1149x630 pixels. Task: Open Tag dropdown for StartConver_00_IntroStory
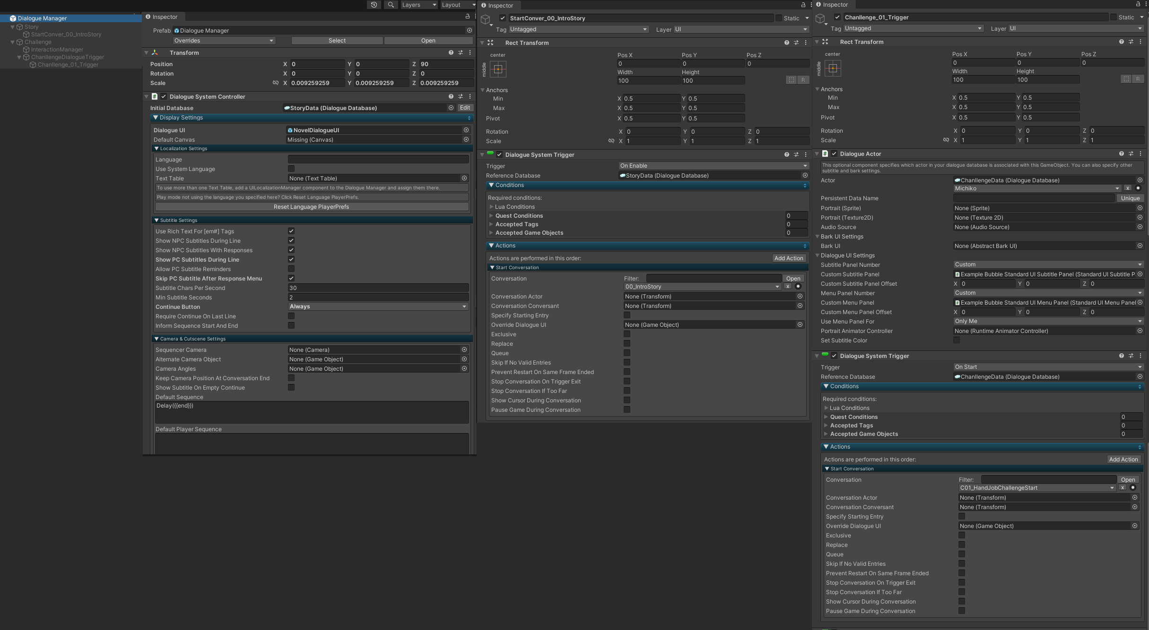coord(578,29)
